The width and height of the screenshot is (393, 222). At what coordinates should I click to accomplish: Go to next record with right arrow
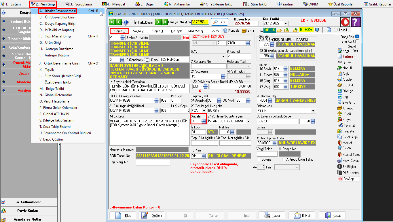click(x=158, y=22)
